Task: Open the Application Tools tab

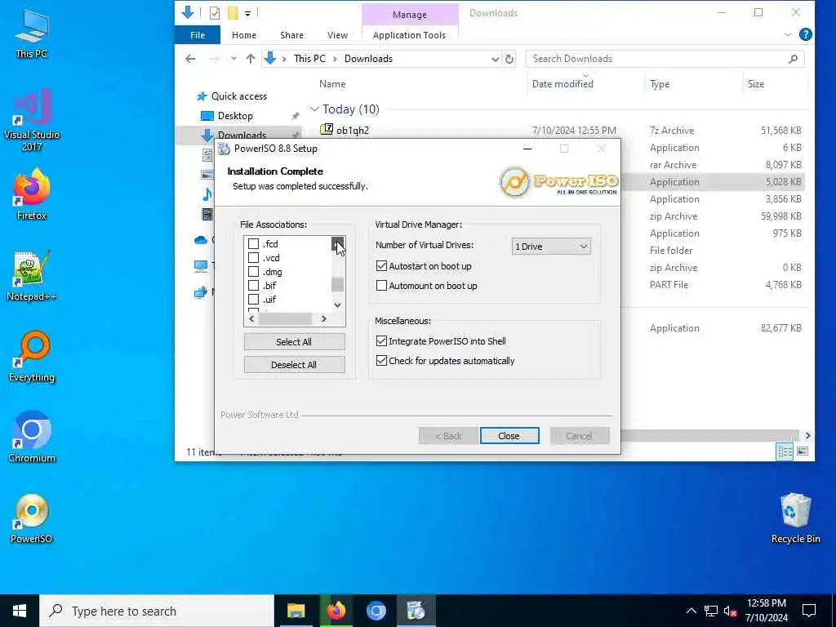Action: coord(410,35)
